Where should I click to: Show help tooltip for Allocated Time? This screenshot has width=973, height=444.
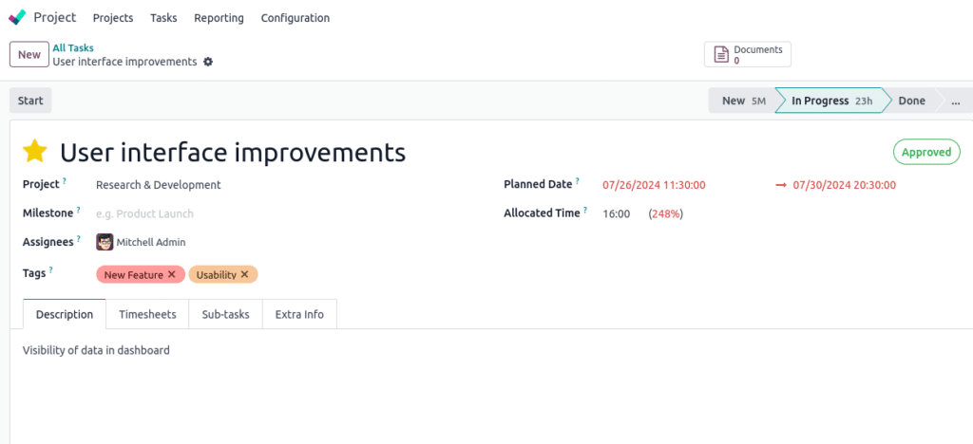click(x=585, y=211)
